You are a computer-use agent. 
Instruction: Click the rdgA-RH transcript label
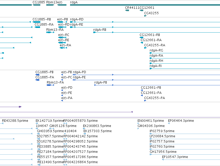click(x=156, y=61)
